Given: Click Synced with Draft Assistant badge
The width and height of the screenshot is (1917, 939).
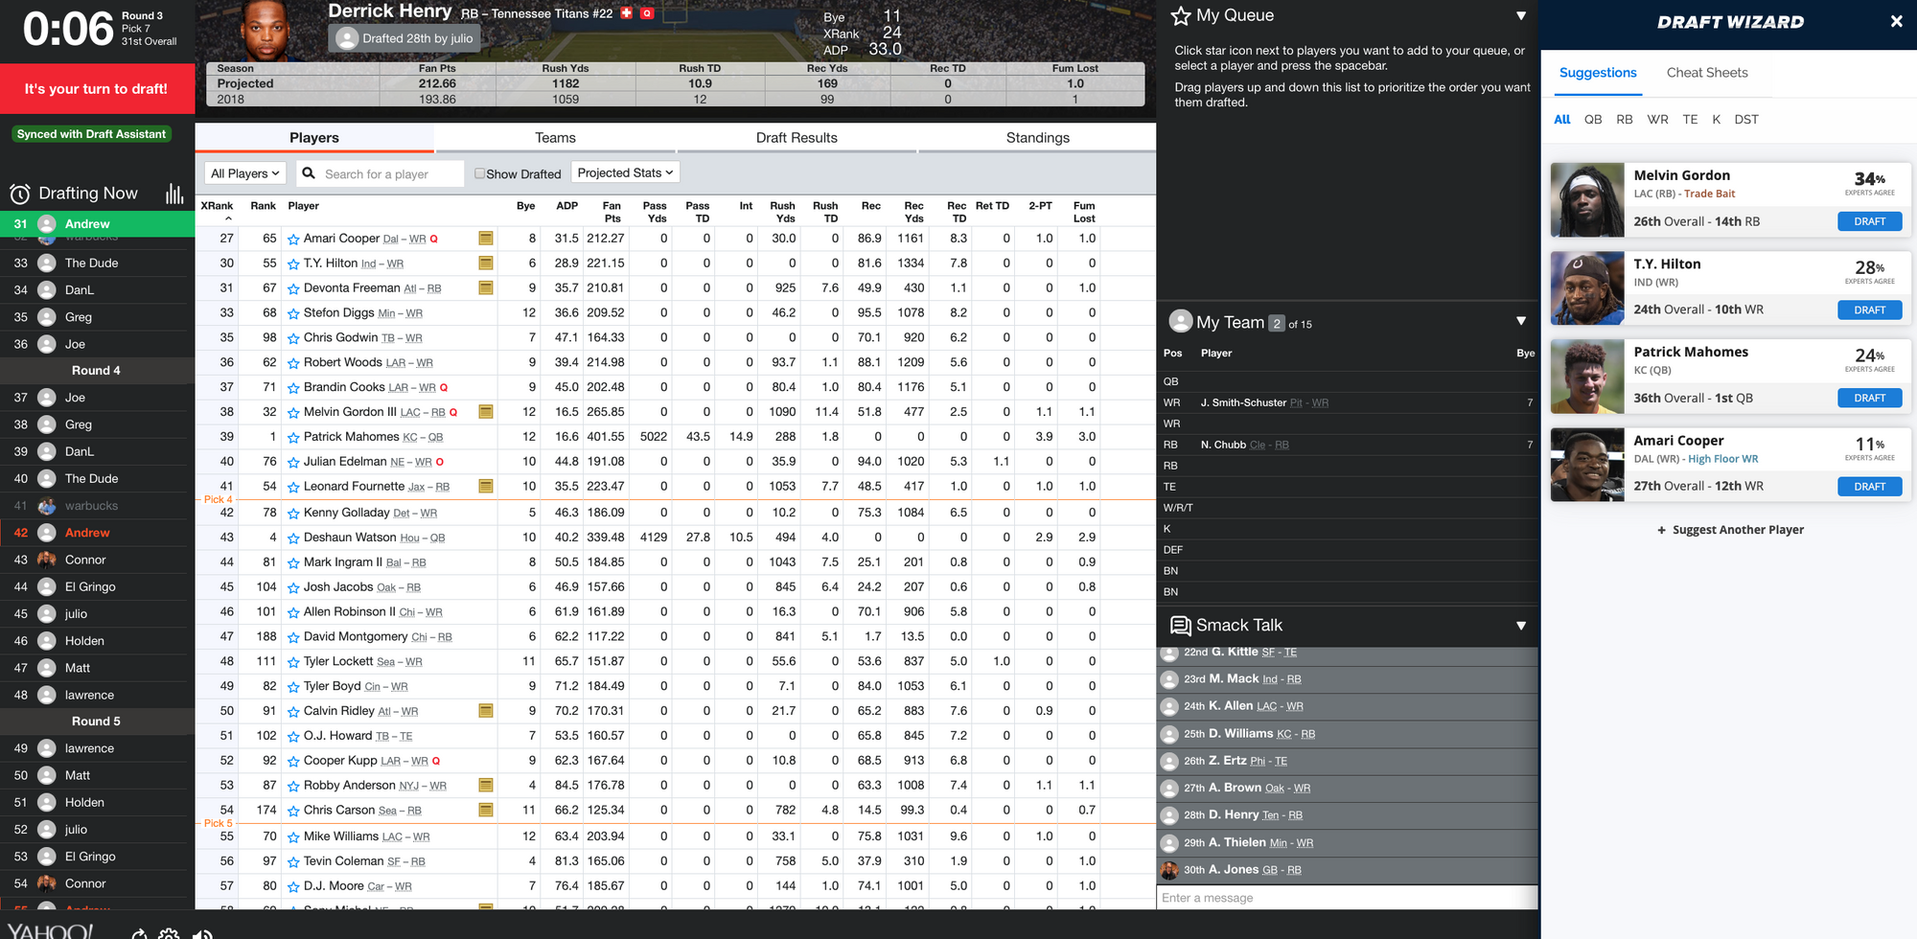Looking at the screenshot, I should [x=92, y=134].
